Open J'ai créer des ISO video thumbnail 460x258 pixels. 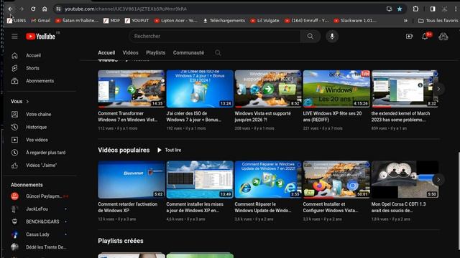[x=200, y=89]
